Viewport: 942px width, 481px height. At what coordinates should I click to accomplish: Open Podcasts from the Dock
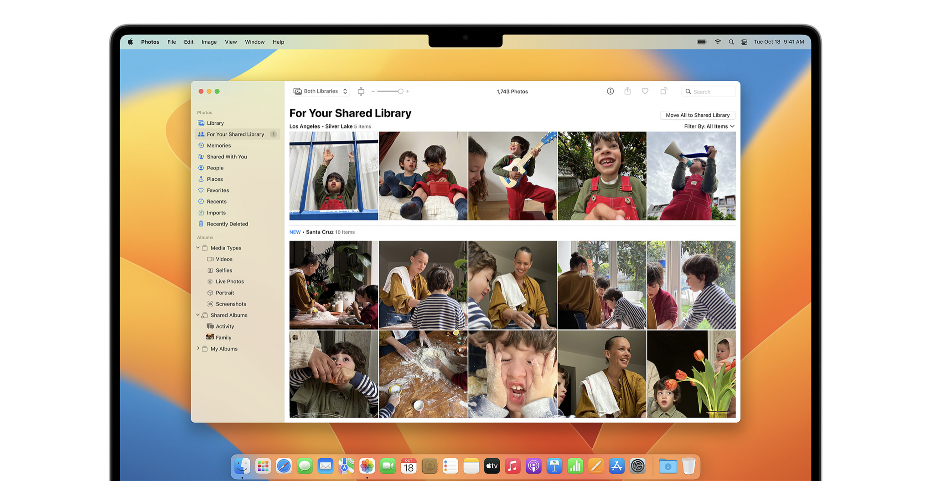tap(533, 466)
